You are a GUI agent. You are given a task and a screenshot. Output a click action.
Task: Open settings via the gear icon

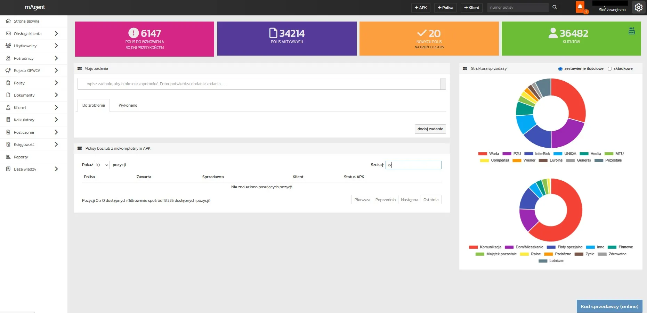click(639, 7)
